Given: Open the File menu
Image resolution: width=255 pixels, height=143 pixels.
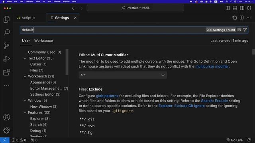Looking at the screenshot, I should 16,2.
